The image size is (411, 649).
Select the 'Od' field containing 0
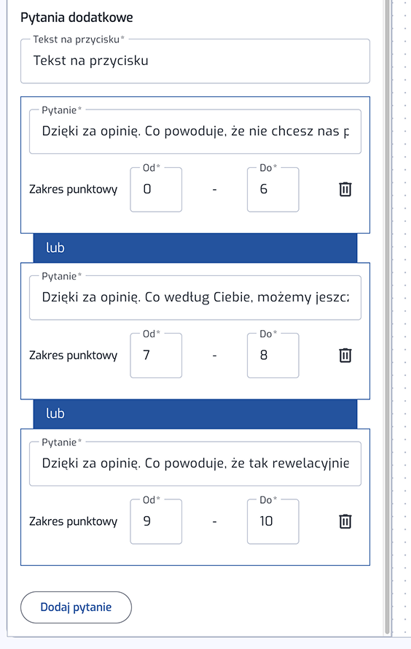156,190
